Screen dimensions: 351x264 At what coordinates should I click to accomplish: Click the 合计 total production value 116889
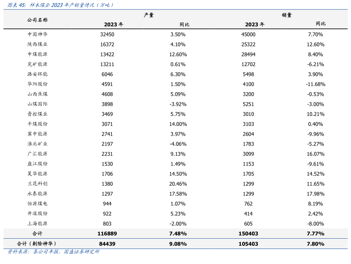106,234
